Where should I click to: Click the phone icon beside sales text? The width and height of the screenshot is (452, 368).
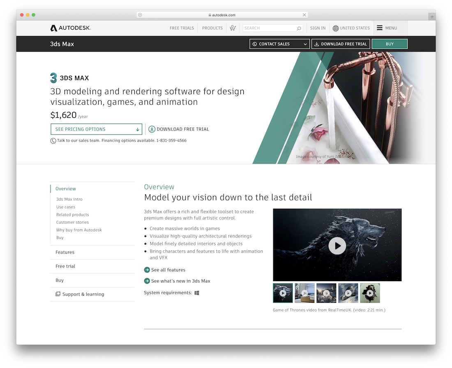53,141
